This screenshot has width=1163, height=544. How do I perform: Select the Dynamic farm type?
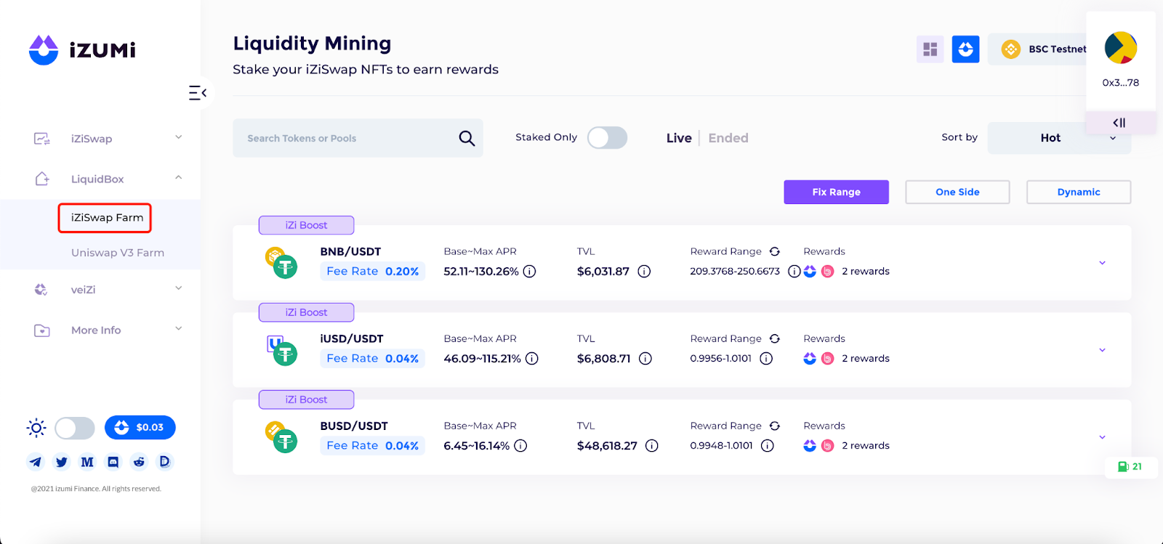(1079, 192)
